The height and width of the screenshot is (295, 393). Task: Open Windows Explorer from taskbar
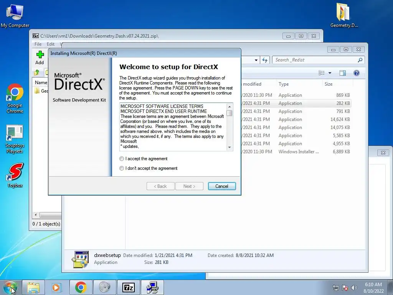[33, 287]
